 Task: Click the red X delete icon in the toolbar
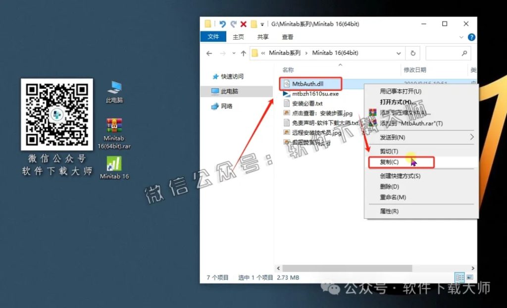tap(243, 23)
